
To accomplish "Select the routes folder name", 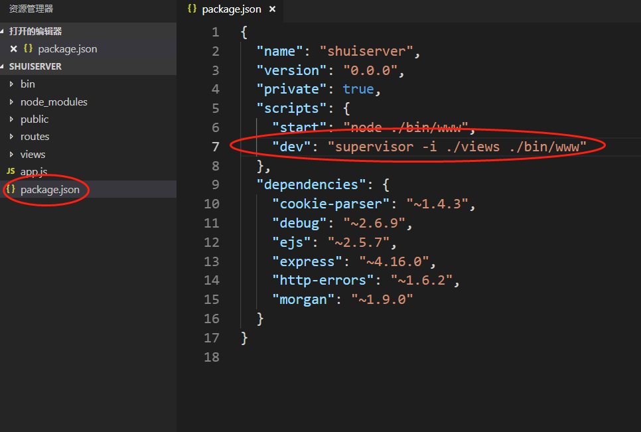I will coord(35,137).
